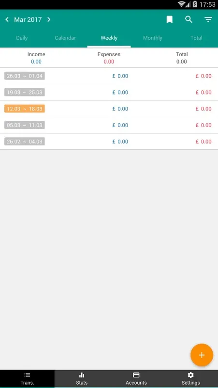Open the week 19.03 ~ 25.03 row
The image size is (218, 388).
point(109,92)
